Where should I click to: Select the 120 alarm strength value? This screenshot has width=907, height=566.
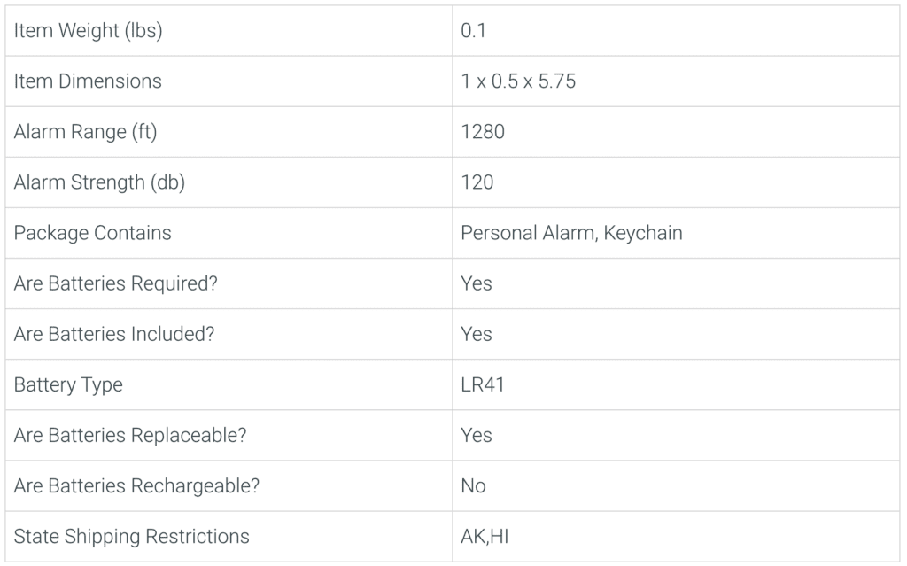[x=477, y=182]
